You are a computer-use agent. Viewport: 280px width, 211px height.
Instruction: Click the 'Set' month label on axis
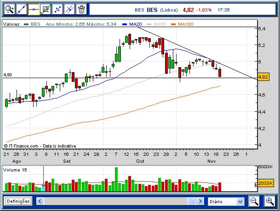pos(67,161)
